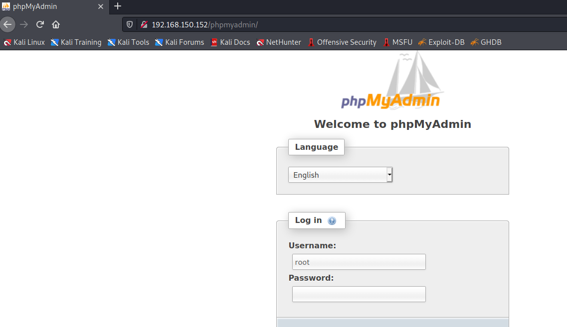Open the Kali Training bookmark

[x=76, y=42]
